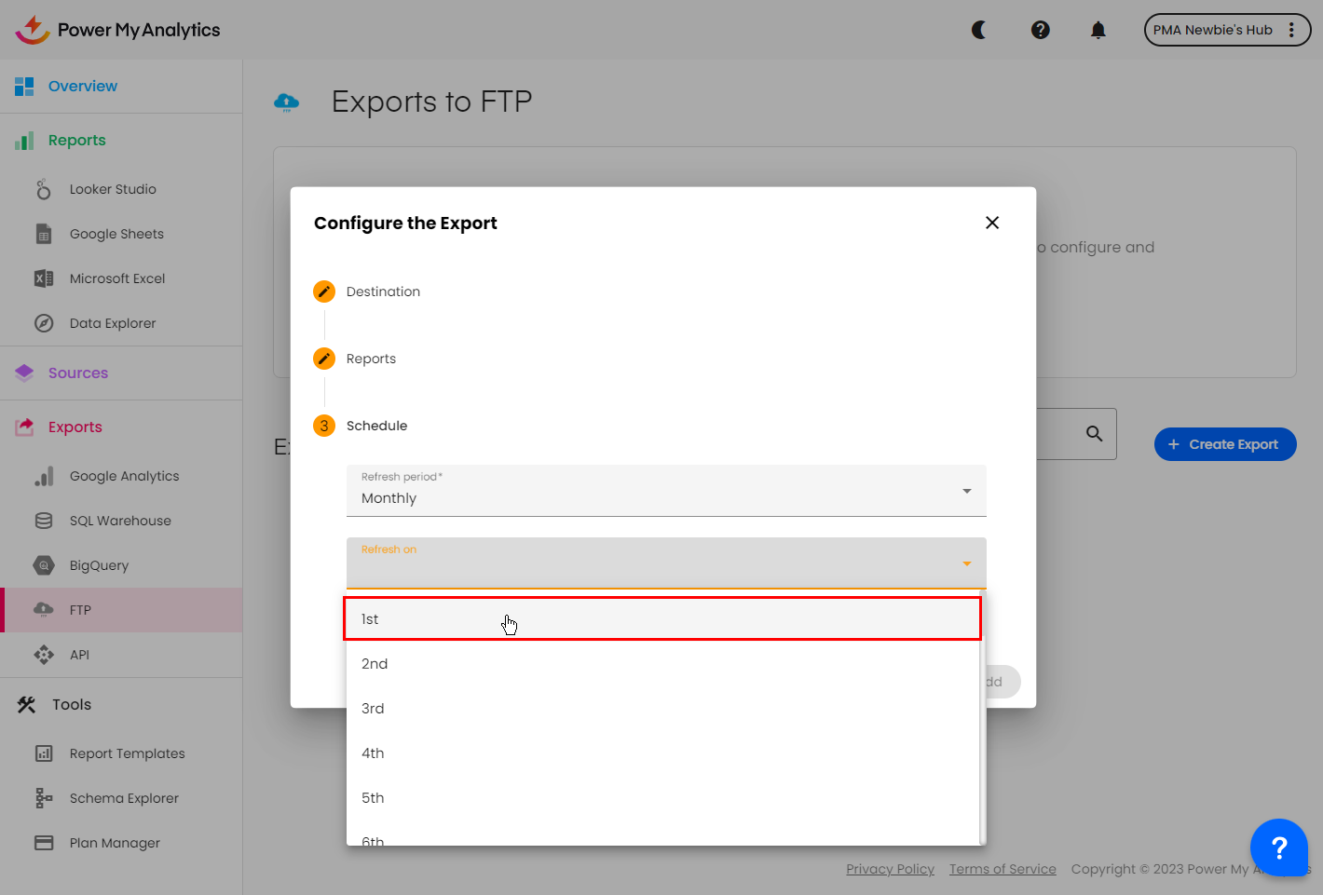Open Looker Studio in sidebar
The height and width of the screenshot is (895, 1323).
click(x=113, y=189)
